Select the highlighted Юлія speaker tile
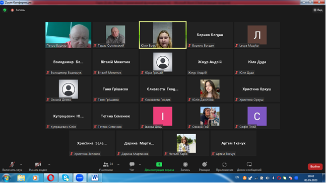 (x=163, y=35)
